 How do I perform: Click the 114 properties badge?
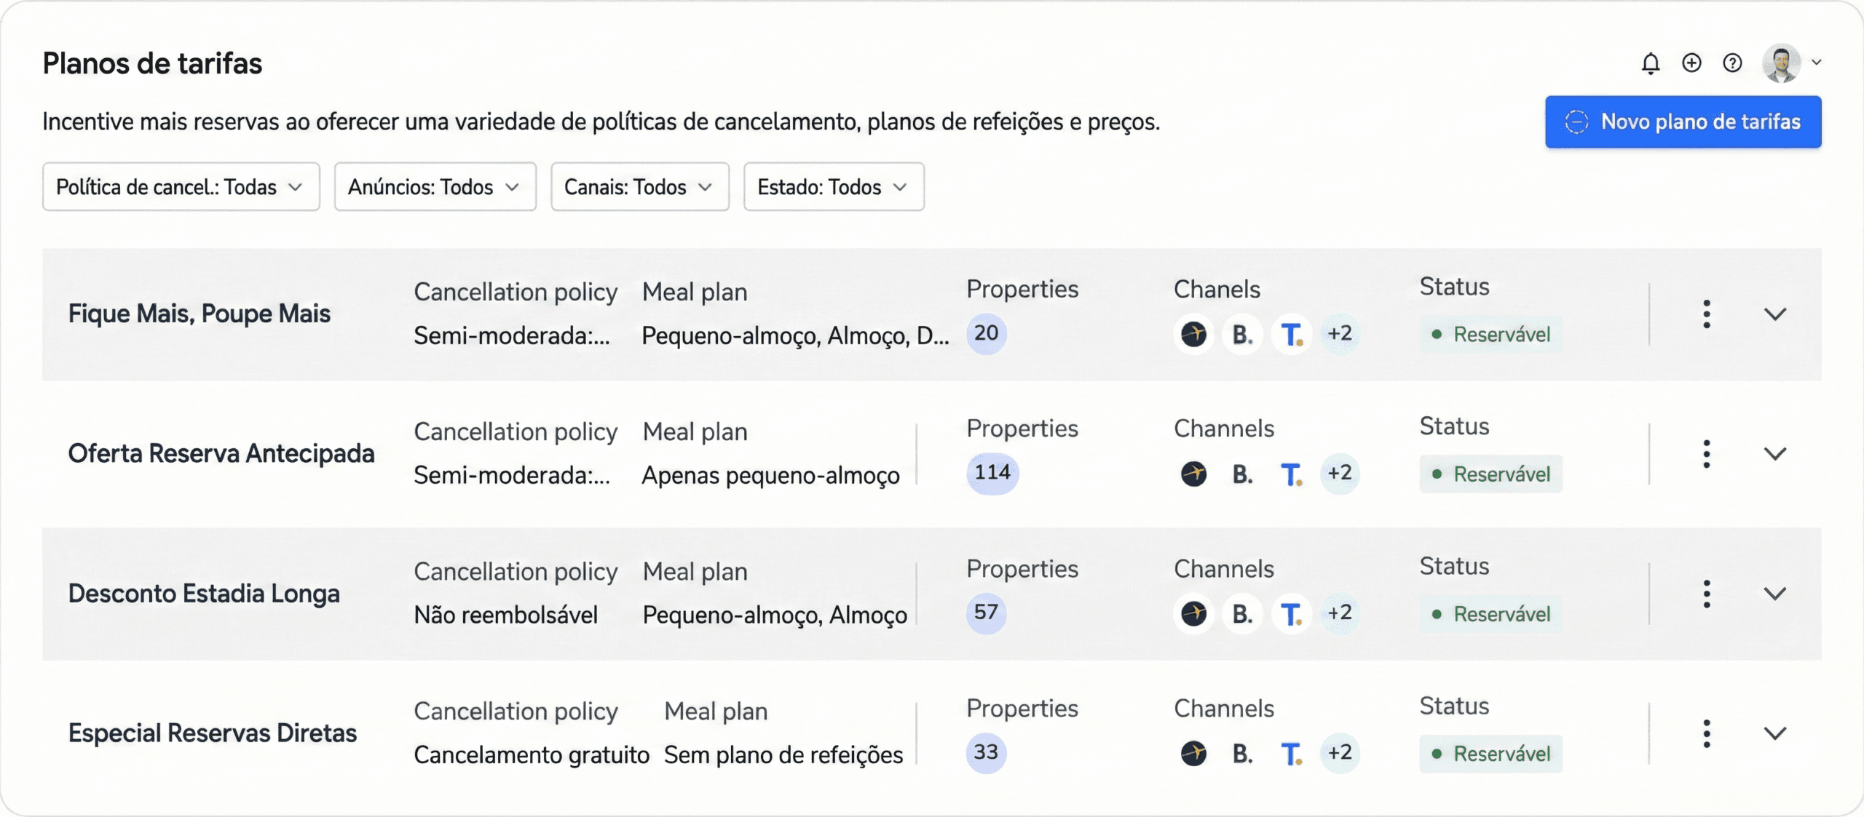992,473
